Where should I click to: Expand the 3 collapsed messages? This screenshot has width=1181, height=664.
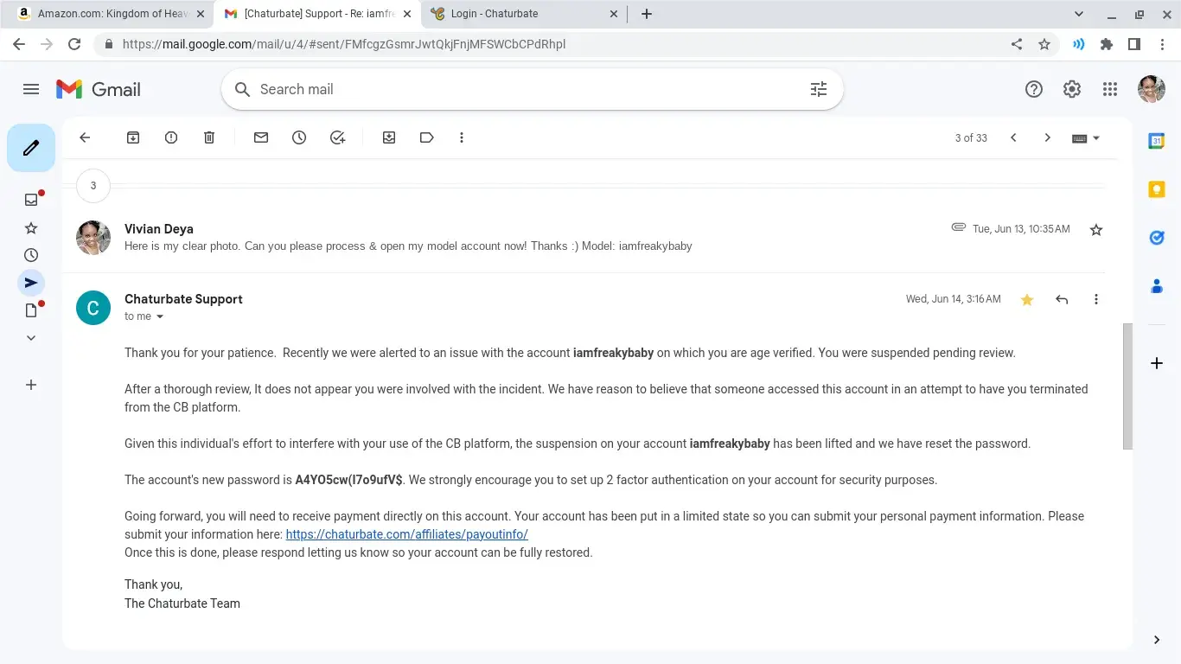(93, 185)
